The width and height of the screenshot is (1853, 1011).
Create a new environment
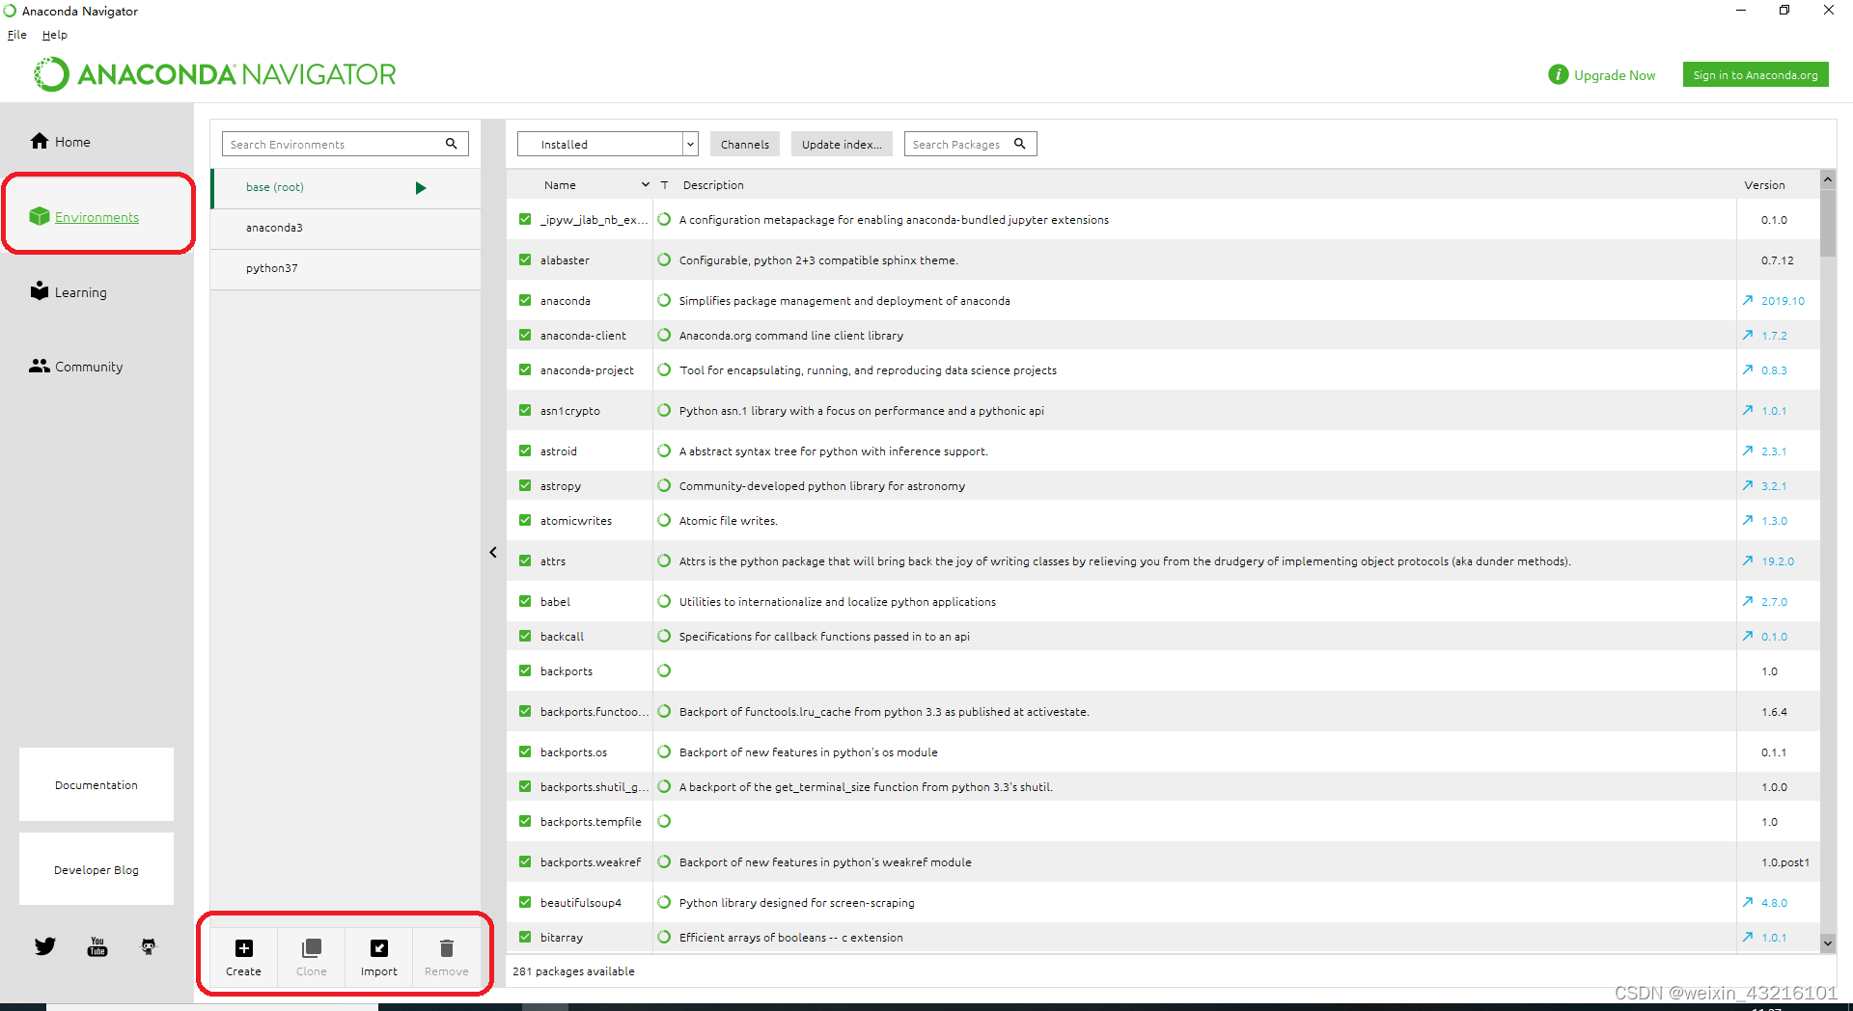[243, 957]
